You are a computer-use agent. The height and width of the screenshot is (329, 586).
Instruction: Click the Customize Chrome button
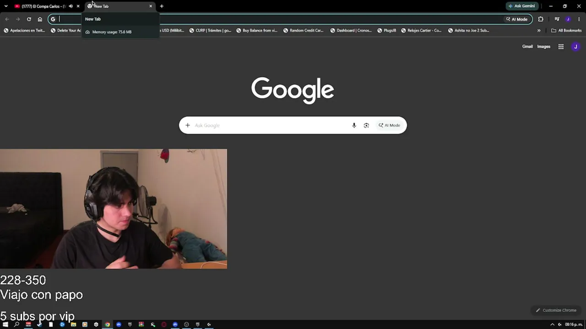(x=556, y=310)
